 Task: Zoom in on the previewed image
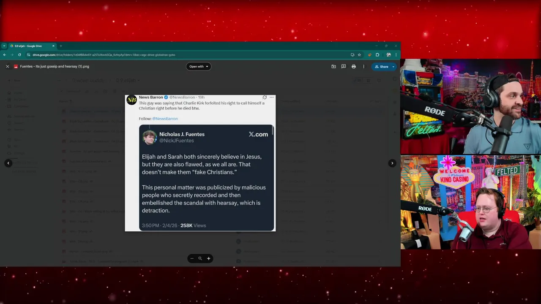(208, 258)
